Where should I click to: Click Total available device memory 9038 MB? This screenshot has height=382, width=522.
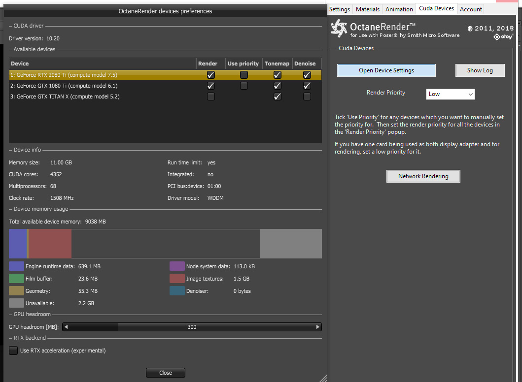pyautogui.click(x=57, y=222)
